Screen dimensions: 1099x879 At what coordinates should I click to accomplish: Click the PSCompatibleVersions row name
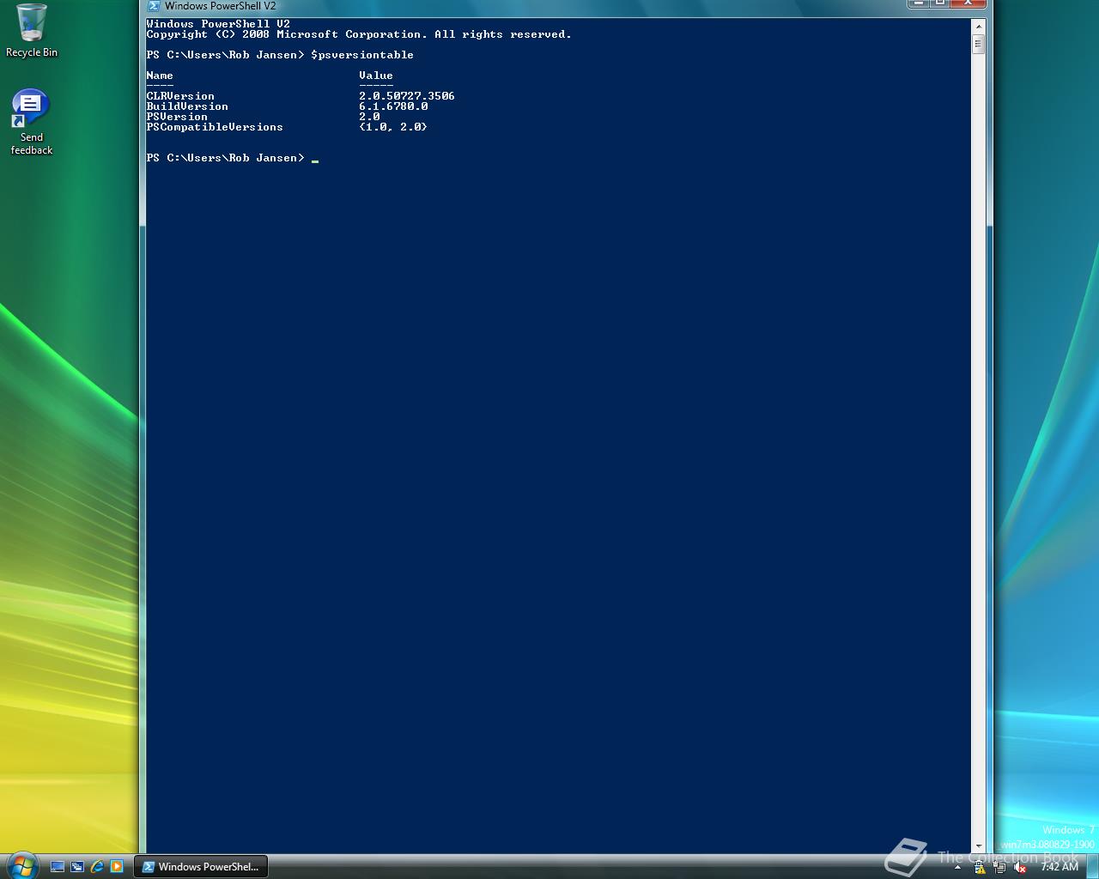pyautogui.click(x=215, y=127)
